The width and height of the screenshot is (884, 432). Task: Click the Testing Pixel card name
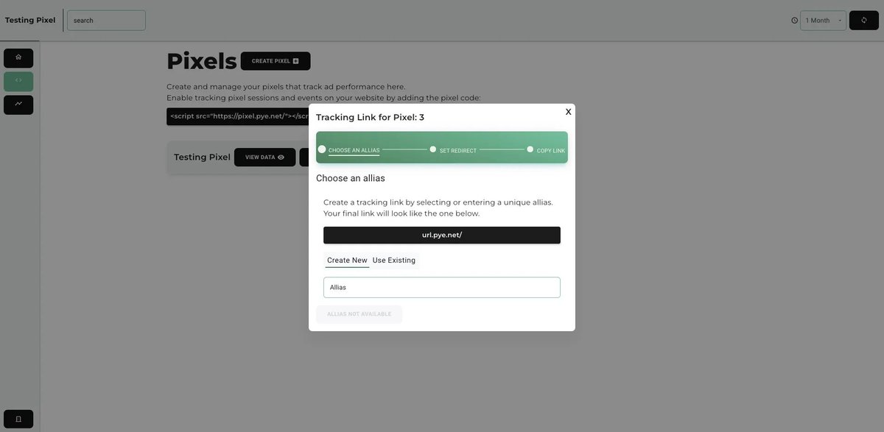click(202, 157)
